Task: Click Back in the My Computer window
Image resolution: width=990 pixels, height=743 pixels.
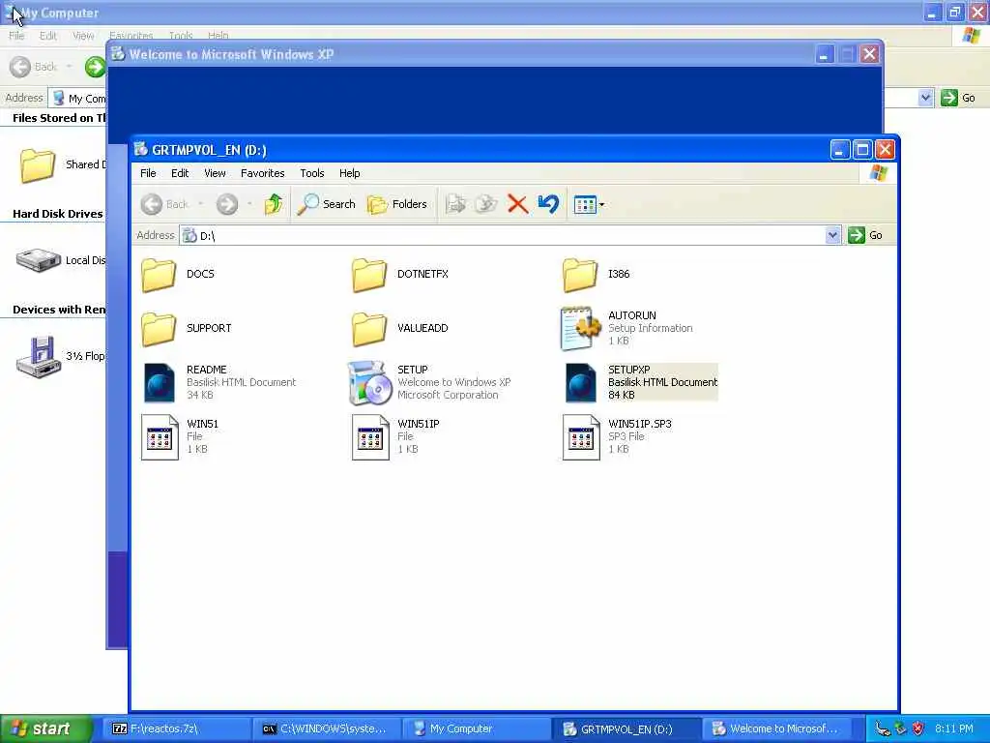Action: coord(35,67)
